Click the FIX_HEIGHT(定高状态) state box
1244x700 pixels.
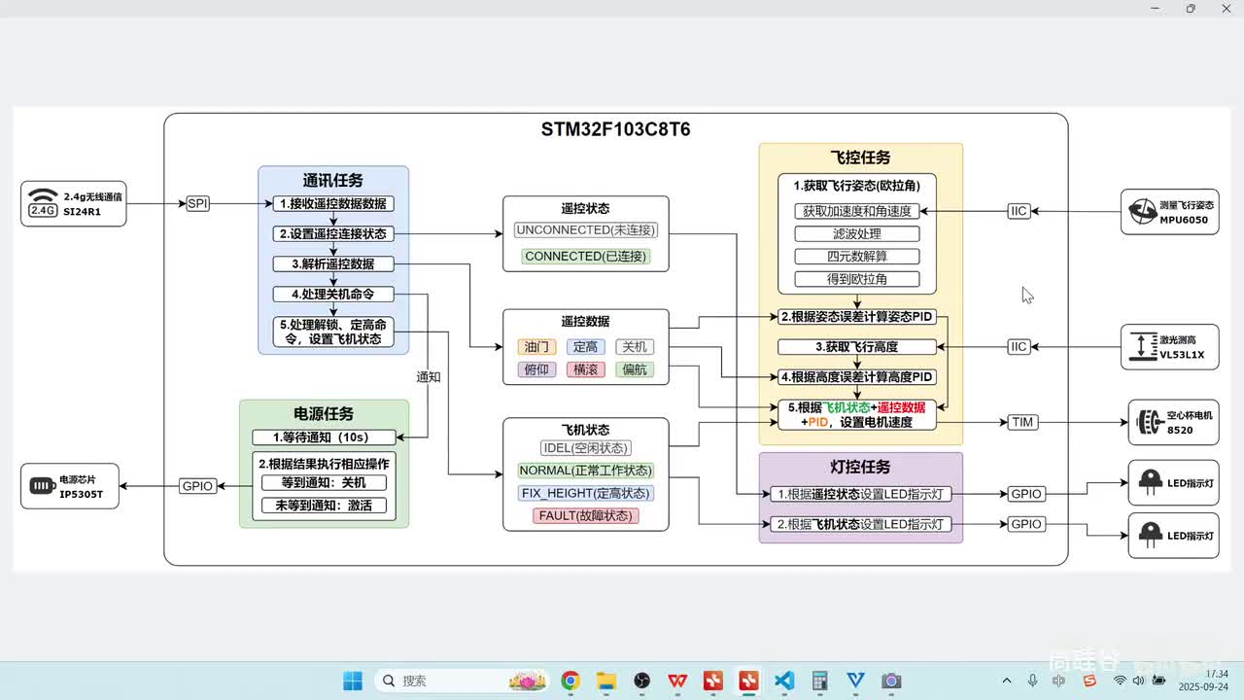(x=586, y=493)
